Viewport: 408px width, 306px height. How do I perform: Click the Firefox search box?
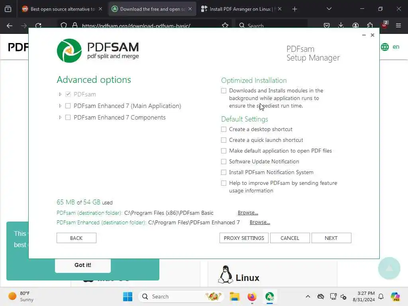coord(272,25)
